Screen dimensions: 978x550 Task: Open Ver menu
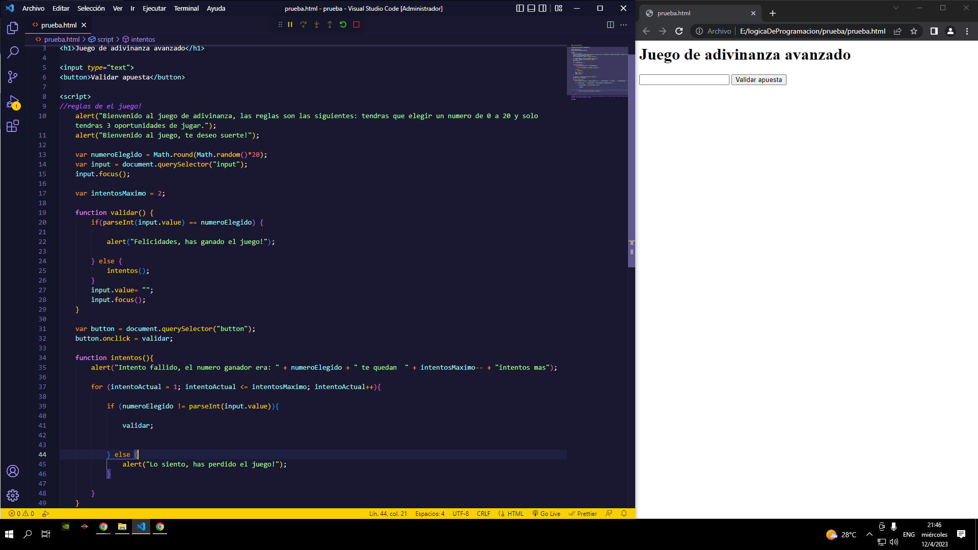coord(118,8)
